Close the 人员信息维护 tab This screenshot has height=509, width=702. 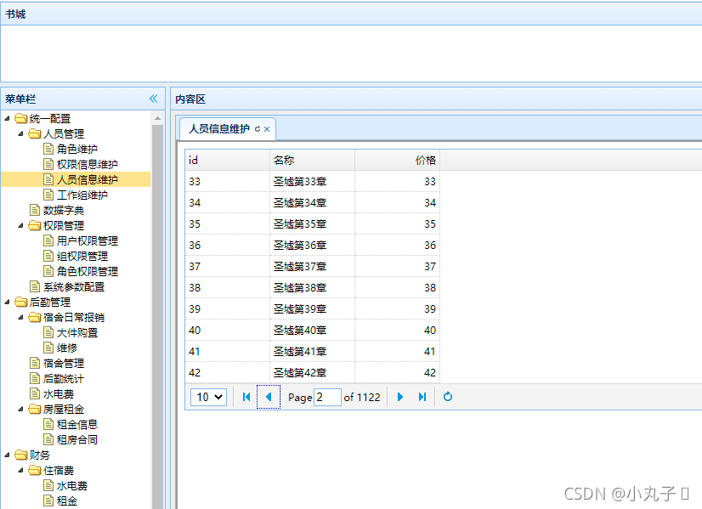pyautogui.click(x=267, y=129)
